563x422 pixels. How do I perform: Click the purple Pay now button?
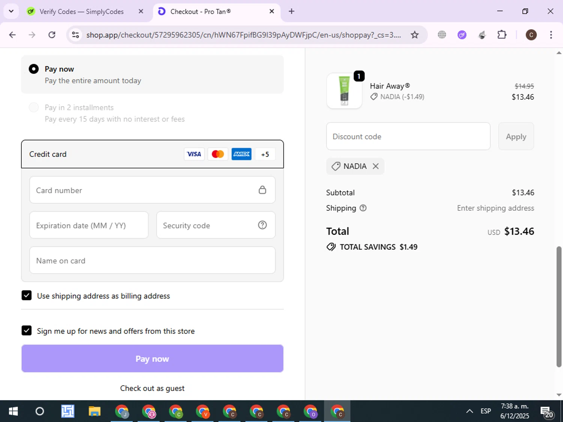(152, 359)
